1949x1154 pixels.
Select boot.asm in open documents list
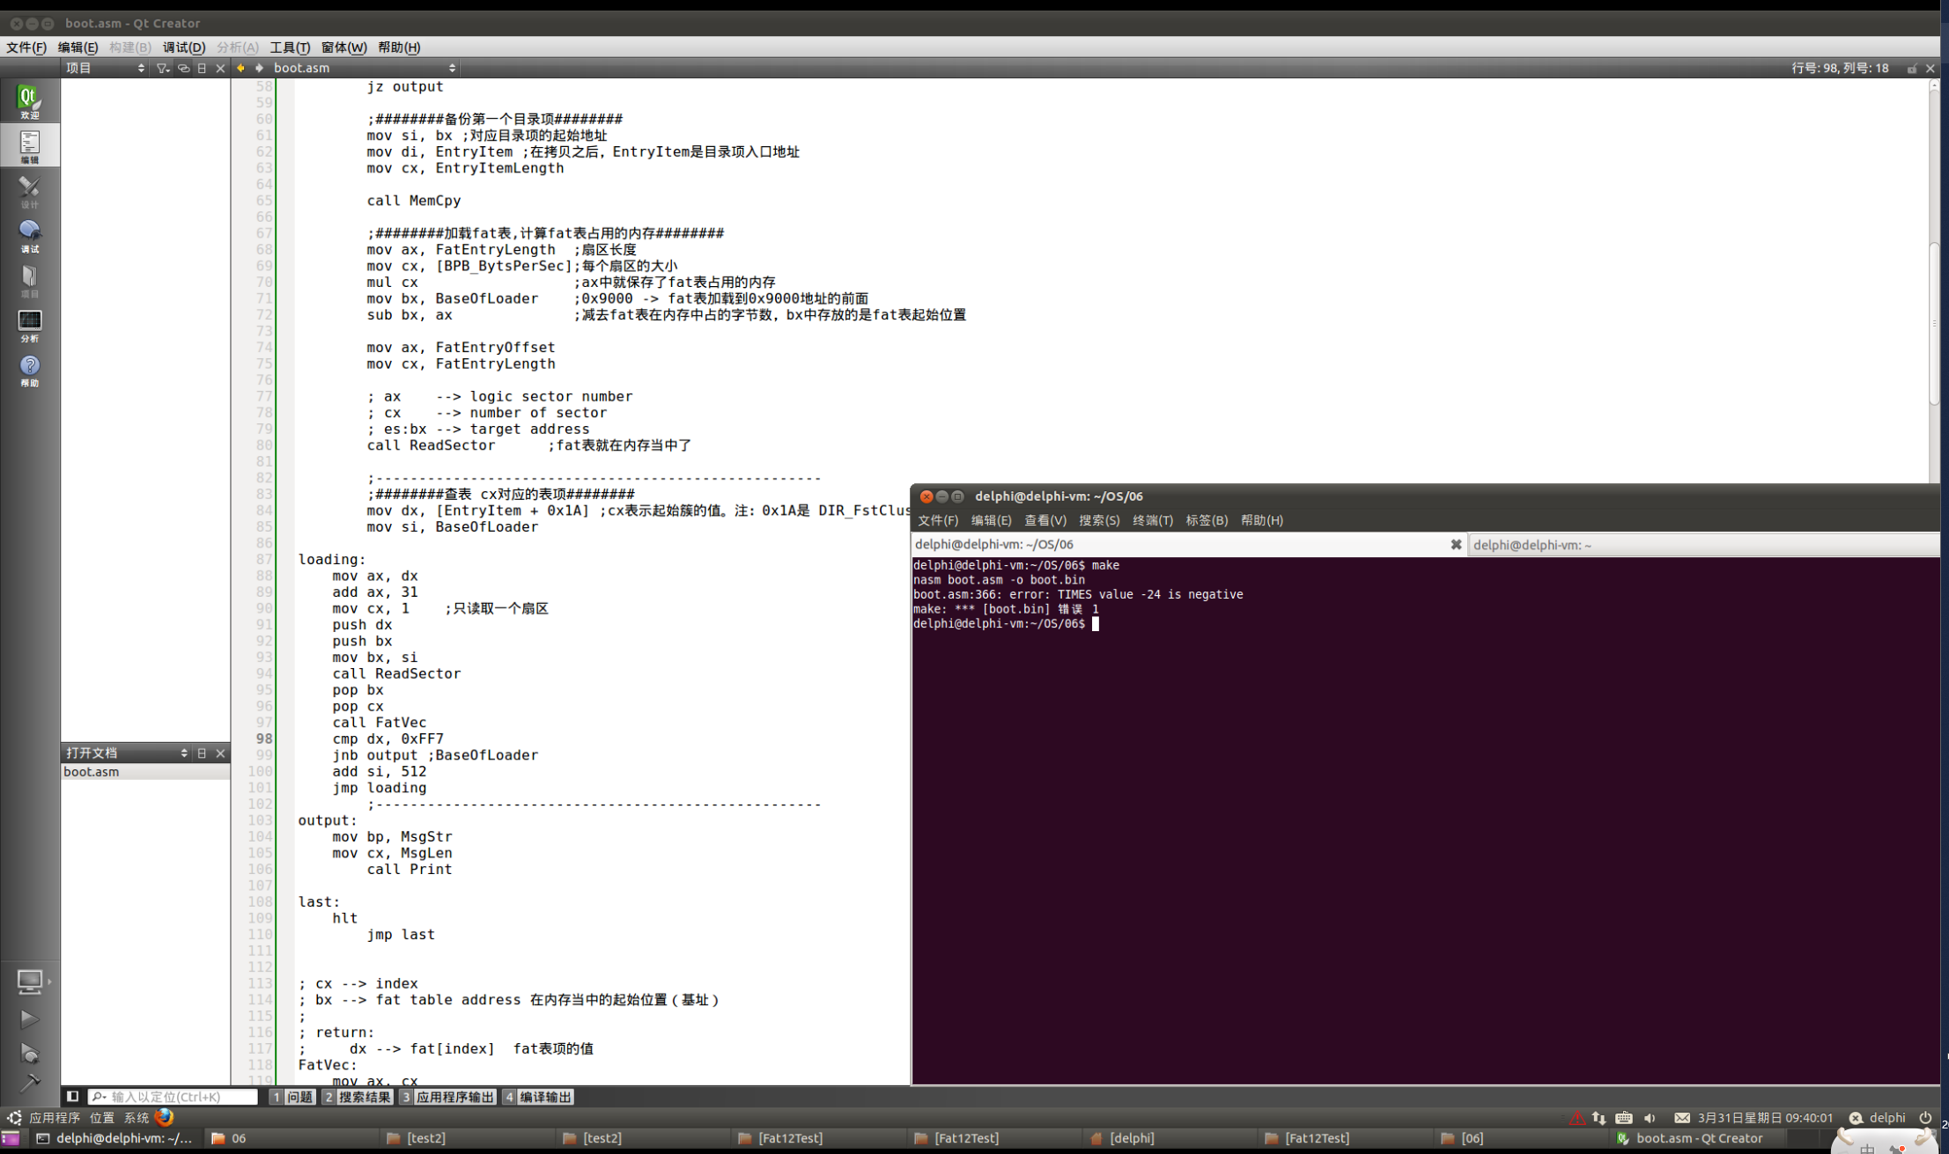click(92, 771)
